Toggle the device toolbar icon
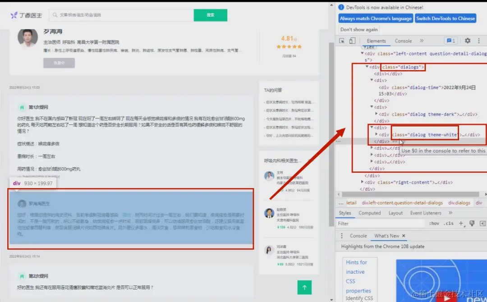This screenshot has height=302, width=487. 352,41
